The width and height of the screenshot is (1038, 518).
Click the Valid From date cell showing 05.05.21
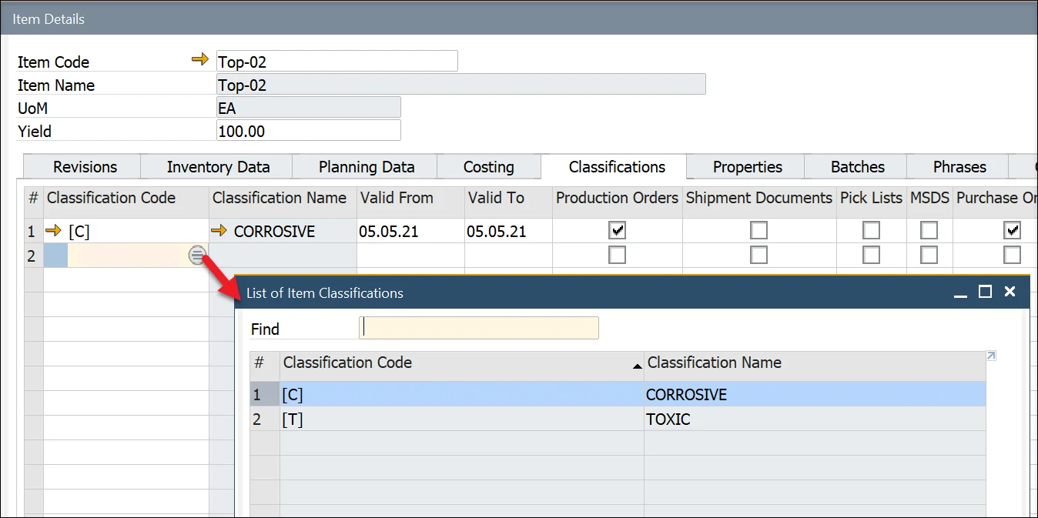coord(410,230)
